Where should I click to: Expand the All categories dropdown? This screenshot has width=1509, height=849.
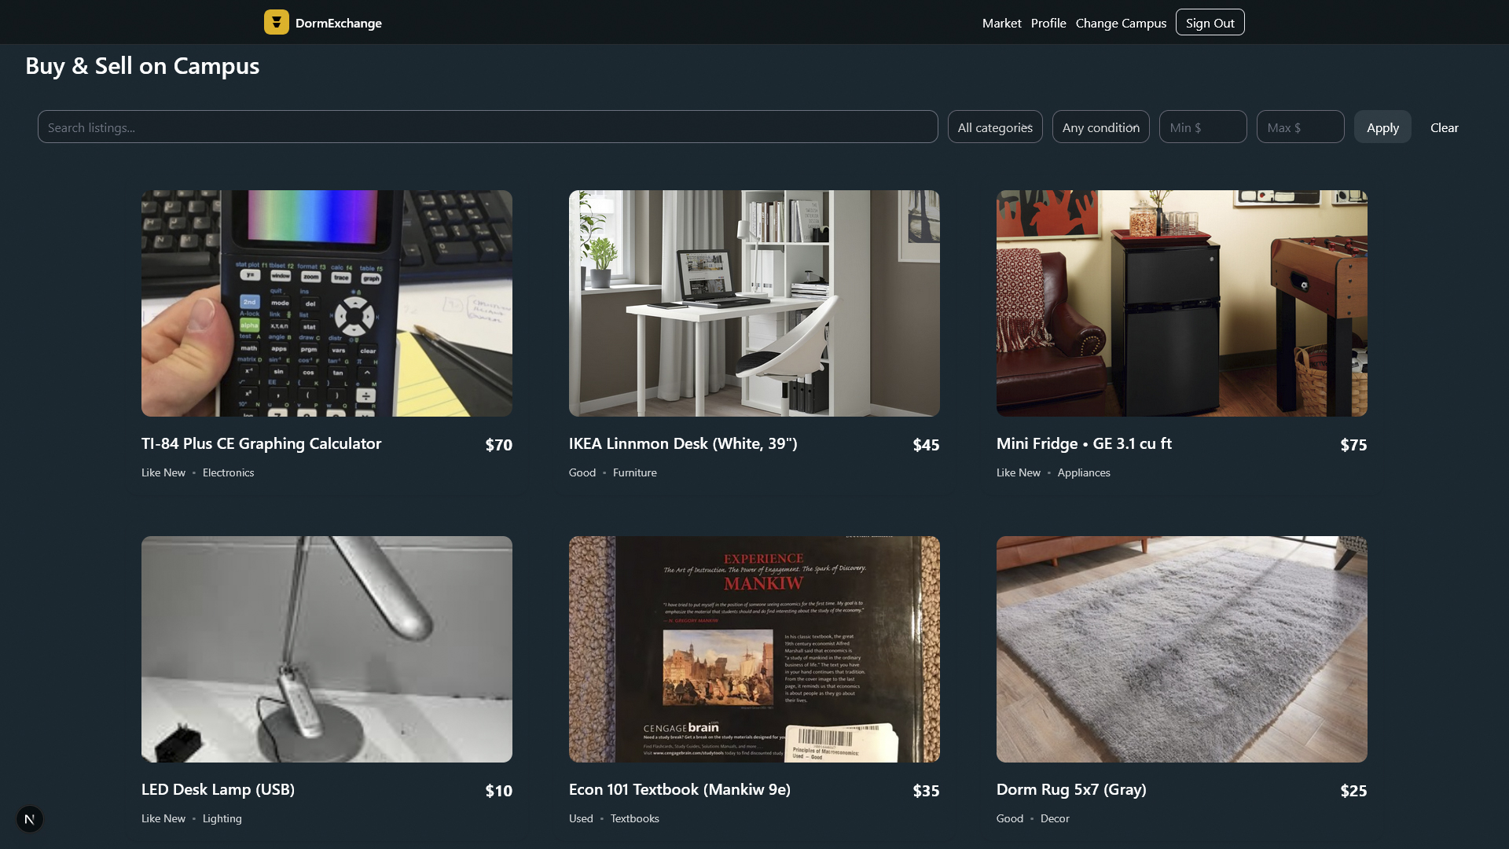click(x=994, y=127)
